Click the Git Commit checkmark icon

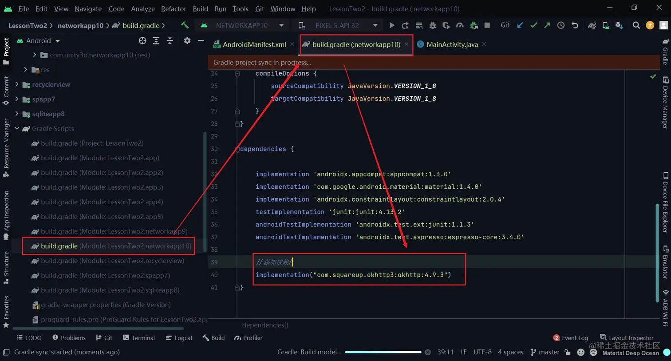(x=534, y=25)
